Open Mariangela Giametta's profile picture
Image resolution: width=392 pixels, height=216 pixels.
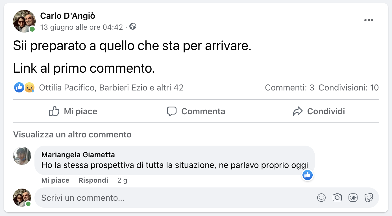pyautogui.click(x=22, y=156)
